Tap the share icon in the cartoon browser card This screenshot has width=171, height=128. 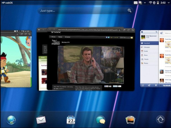click(x=22, y=34)
